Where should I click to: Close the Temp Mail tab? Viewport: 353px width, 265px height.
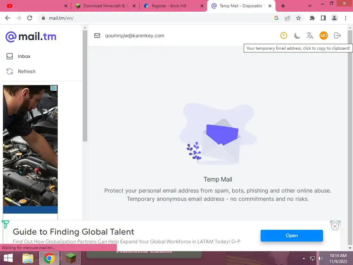270,6
